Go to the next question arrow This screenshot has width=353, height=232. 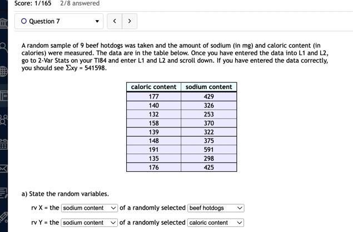click(130, 21)
